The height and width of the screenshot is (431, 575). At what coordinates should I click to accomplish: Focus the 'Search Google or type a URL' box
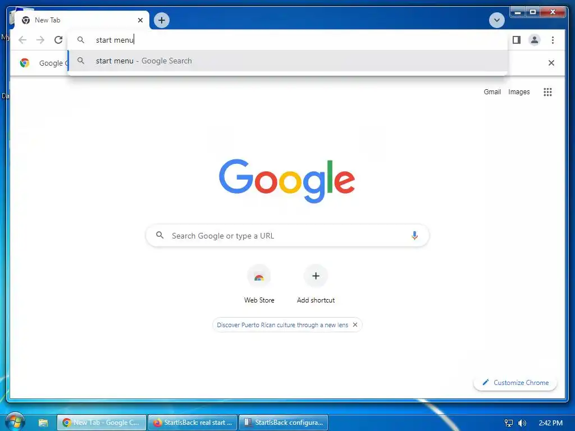pos(287,235)
